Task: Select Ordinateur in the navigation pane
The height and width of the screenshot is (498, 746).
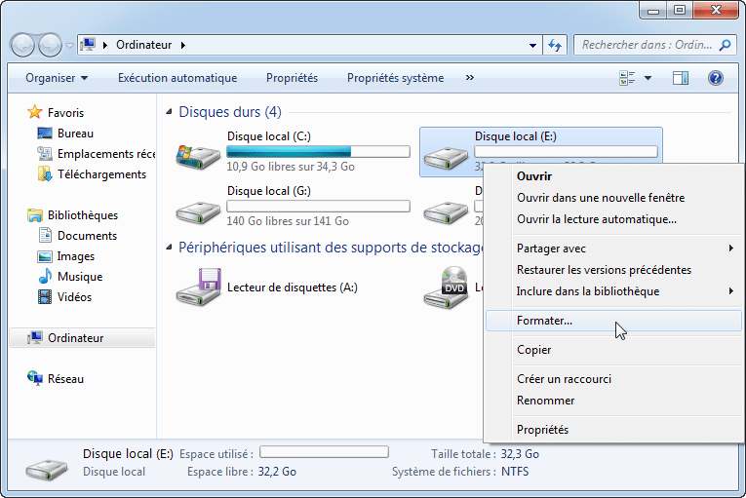Action: click(x=82, y=338)
